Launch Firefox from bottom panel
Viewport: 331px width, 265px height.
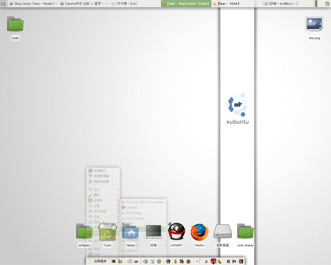pos(189,261)
